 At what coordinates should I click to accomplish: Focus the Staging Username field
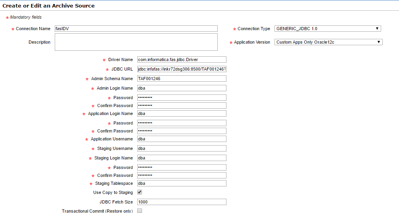click(181, 148)
